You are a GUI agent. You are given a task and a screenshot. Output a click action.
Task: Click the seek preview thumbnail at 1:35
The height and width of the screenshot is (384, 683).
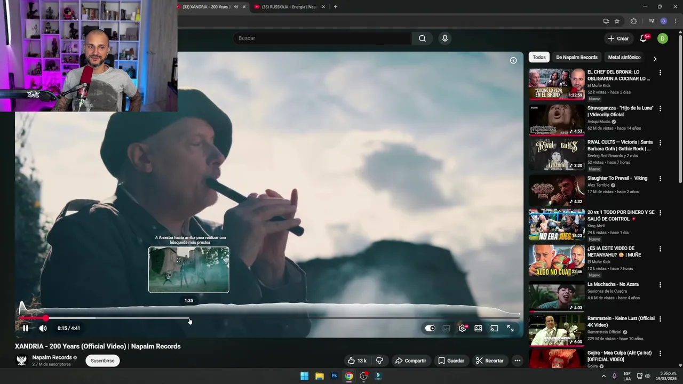pyautogui.click(x=189, y=269)
